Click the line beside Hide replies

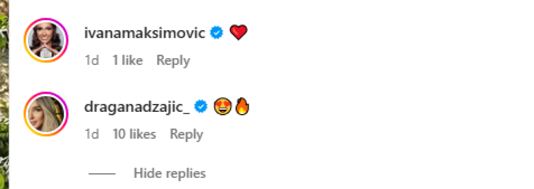point(102,173)
